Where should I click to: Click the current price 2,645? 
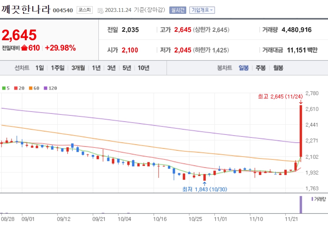(19, 35)
